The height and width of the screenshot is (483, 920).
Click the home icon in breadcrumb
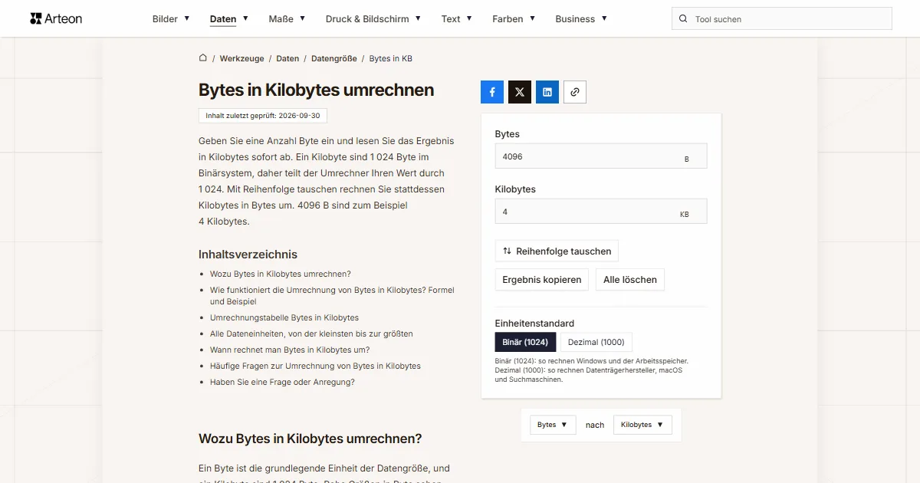pos(203,58)
